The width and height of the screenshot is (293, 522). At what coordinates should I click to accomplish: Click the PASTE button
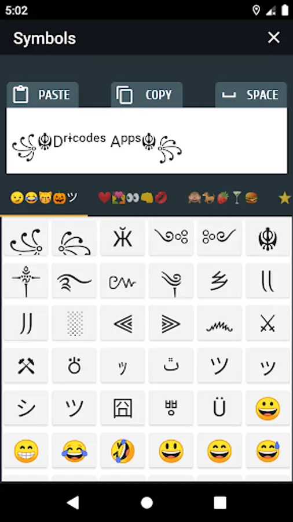(x=42, y=95)
